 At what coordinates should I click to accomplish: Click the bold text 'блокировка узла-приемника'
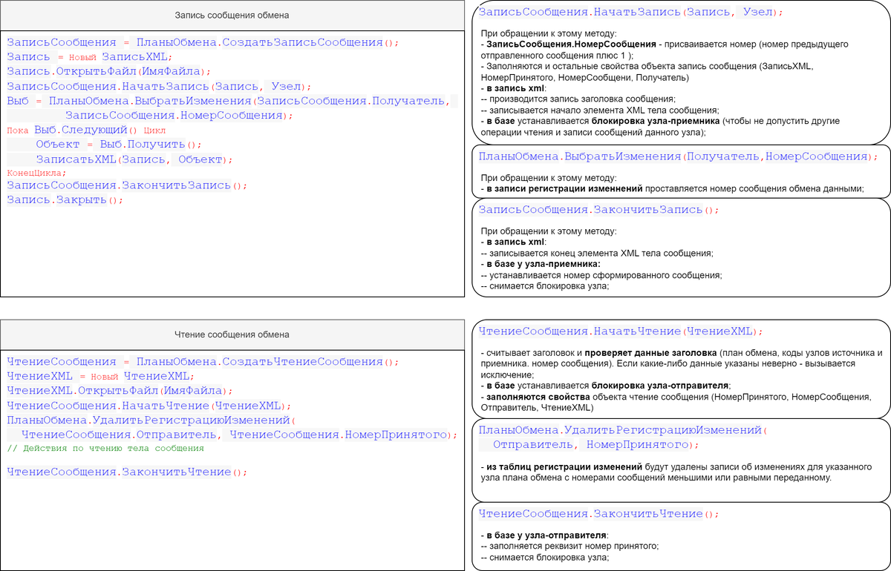(x=656, y=121)
